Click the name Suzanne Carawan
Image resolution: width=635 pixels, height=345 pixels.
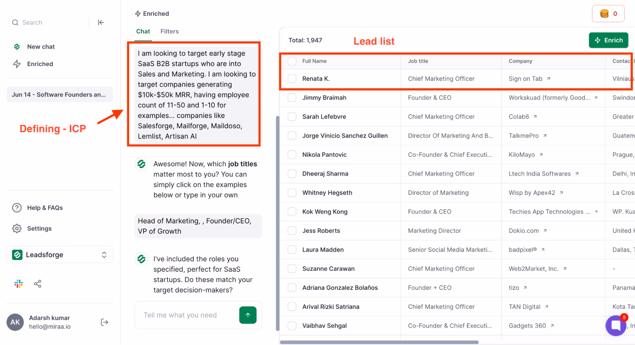coord(328,269)
